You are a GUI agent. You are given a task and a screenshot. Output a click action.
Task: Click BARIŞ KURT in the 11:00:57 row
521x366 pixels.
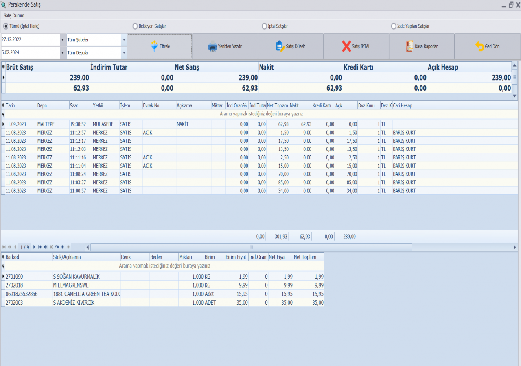pos(404,191)
